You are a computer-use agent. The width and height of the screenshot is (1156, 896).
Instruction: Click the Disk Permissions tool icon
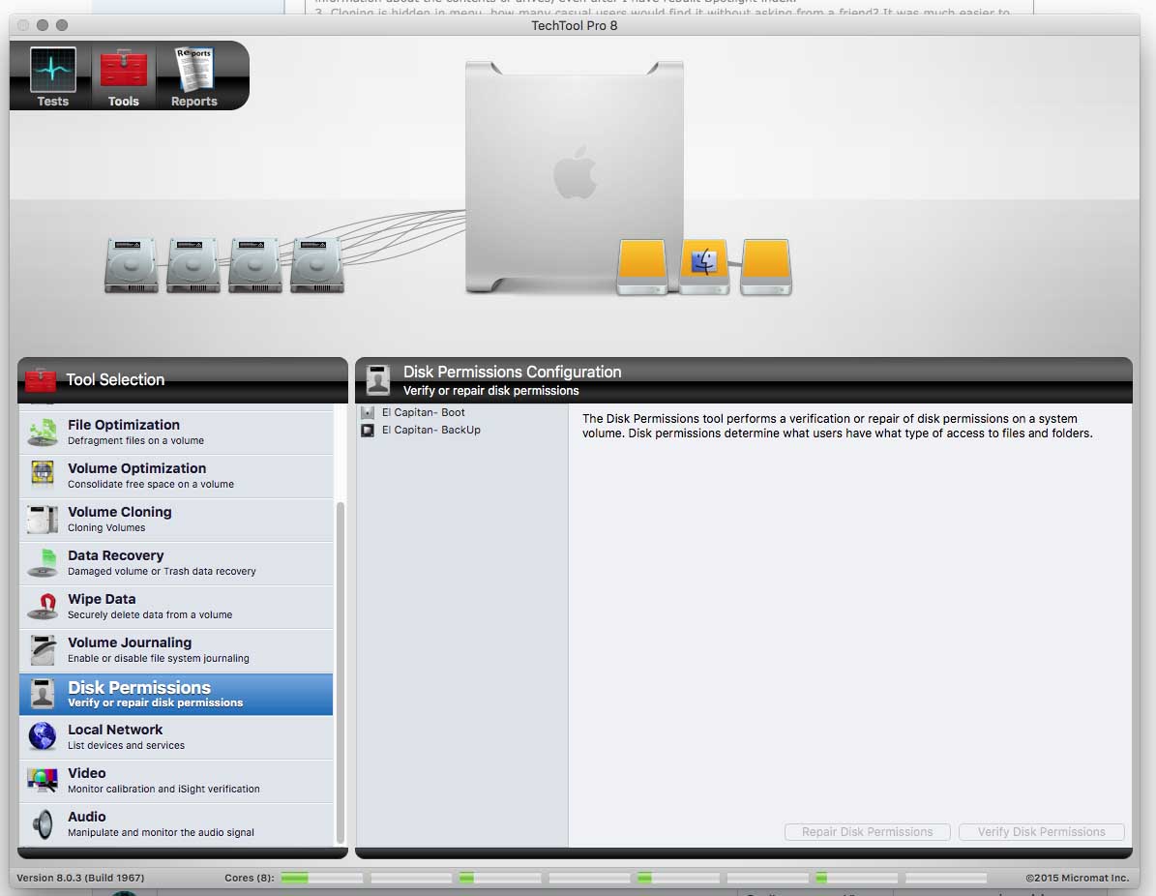click(43, 694)
